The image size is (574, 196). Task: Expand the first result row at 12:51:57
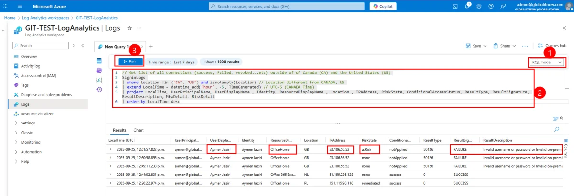pyautogui.click(x=111, y=149)
